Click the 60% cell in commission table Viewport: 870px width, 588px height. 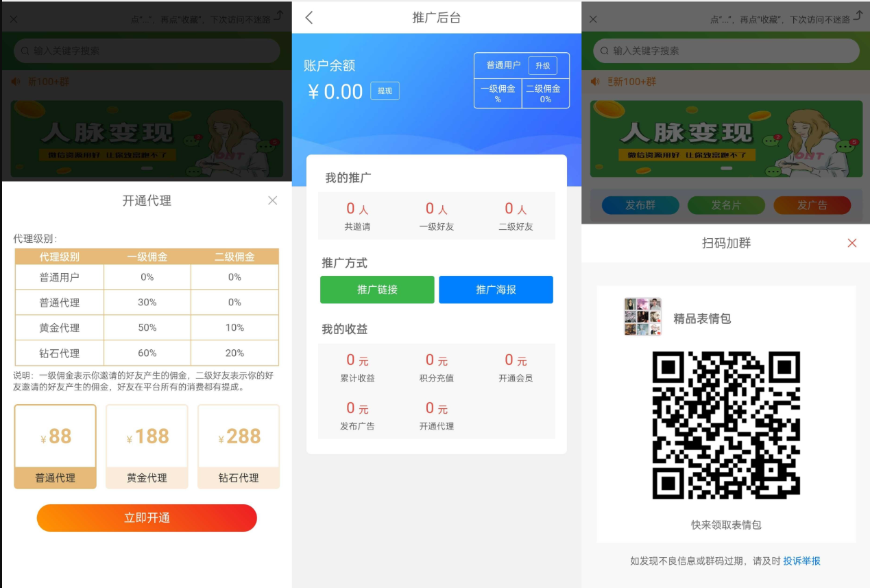pos(147,353)
